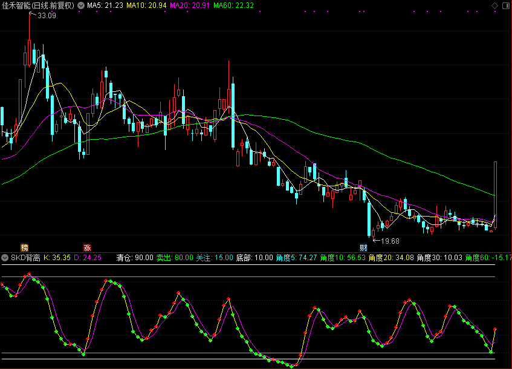Screen dimensions: 512x369
Task: Open the 榜 marker icon
Action: (25, 247)
